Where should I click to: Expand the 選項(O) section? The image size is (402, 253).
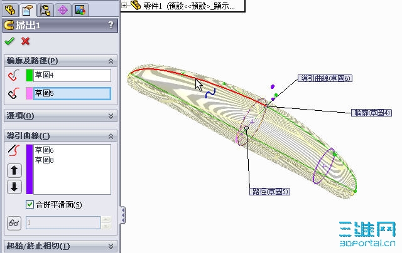pos(111,116)
